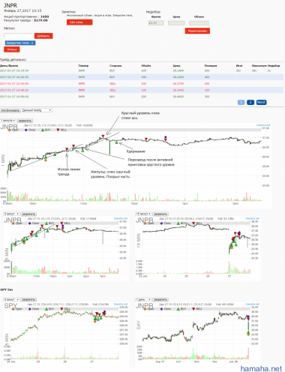Toggle Close legend marker in daily JNPR chart
The width and height of the screenshot is (285, 372).
(161, 309)
